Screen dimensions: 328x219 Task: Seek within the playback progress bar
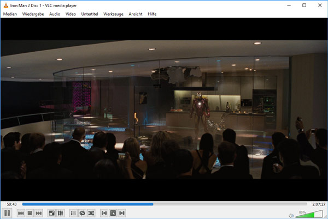165,204
